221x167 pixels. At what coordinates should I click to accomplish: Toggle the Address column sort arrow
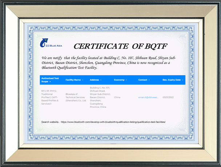pyautogui.click(x=101, y=80)
